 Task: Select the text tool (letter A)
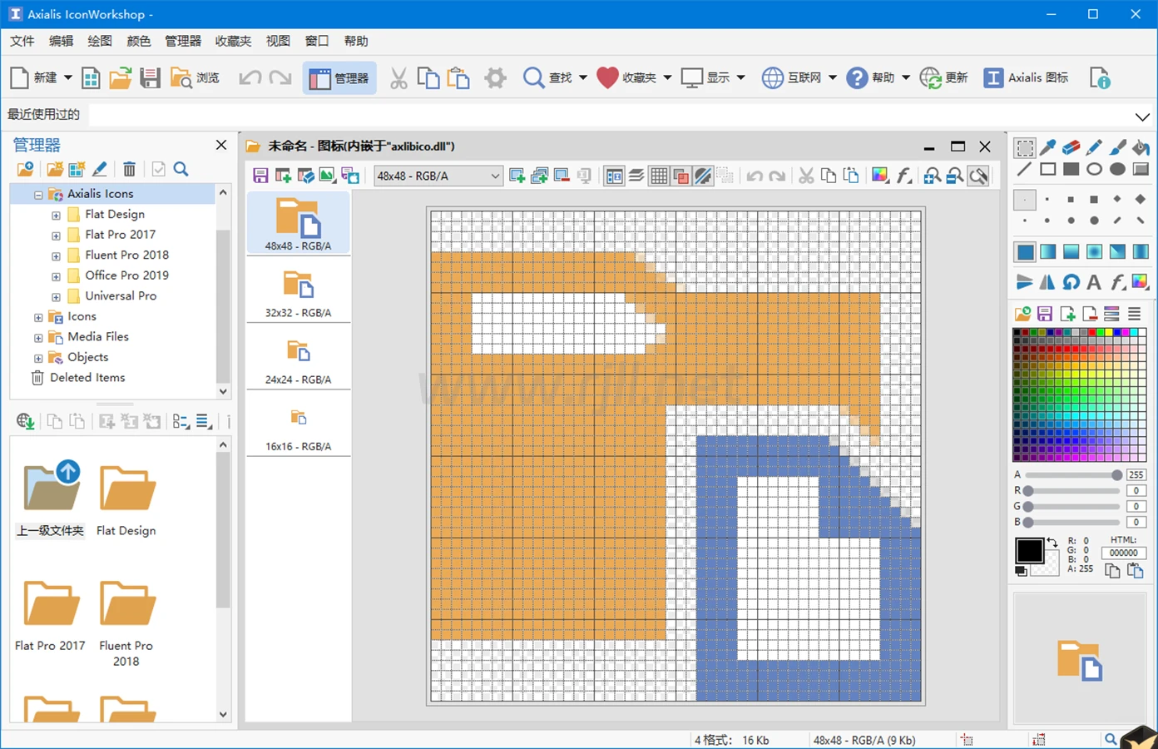tap(1094, 282)
